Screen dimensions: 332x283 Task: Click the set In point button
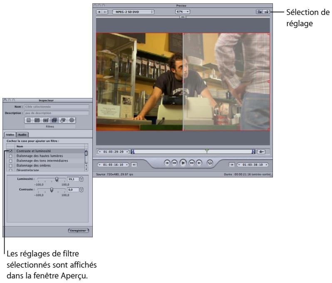pyautogui.click(x=134, y=165)
